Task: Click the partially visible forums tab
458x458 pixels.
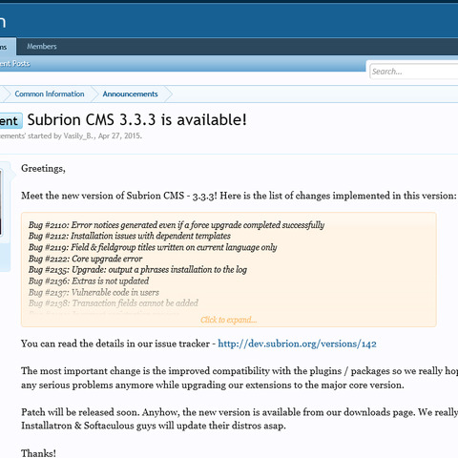Action: pos(8,47)
